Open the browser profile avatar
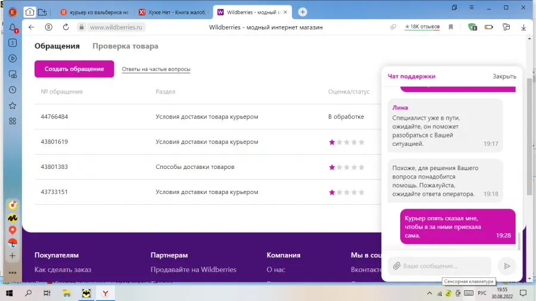The image size is (536, 301). pyautogui.click(x=13, y=12)
